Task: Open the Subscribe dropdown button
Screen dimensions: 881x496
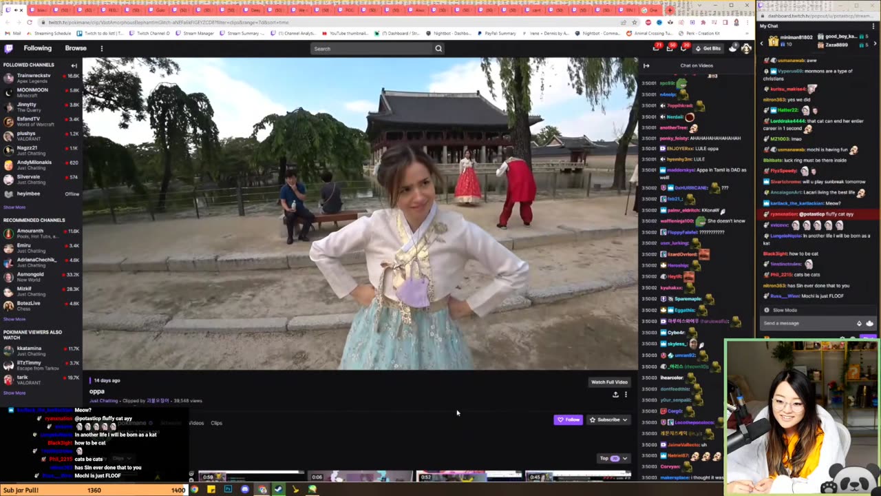Action: coord(608,420)
